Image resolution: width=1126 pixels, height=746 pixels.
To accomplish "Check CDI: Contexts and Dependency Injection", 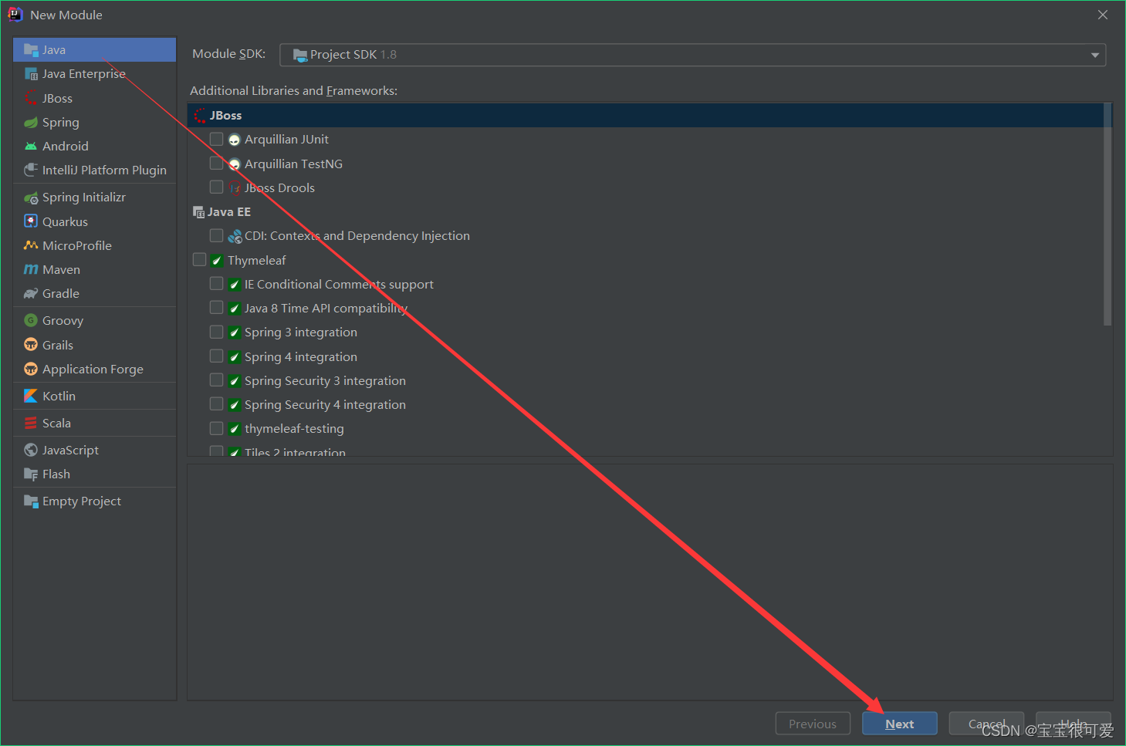I will coord(217,235).
